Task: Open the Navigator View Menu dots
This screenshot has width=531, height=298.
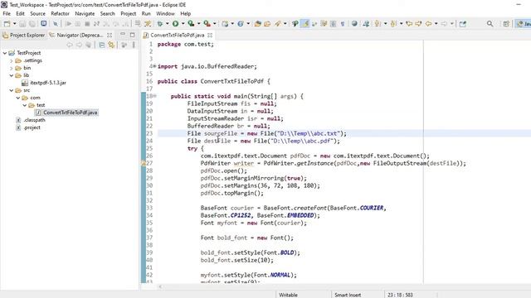Action: 134,45
